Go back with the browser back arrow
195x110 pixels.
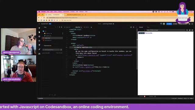pos(39,18)
